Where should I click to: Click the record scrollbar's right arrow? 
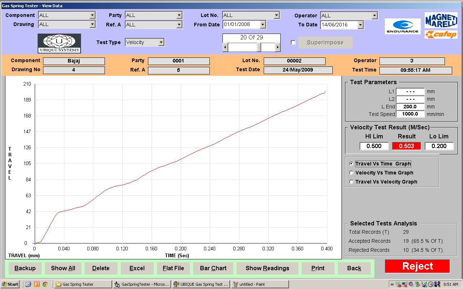click(278, 47)
